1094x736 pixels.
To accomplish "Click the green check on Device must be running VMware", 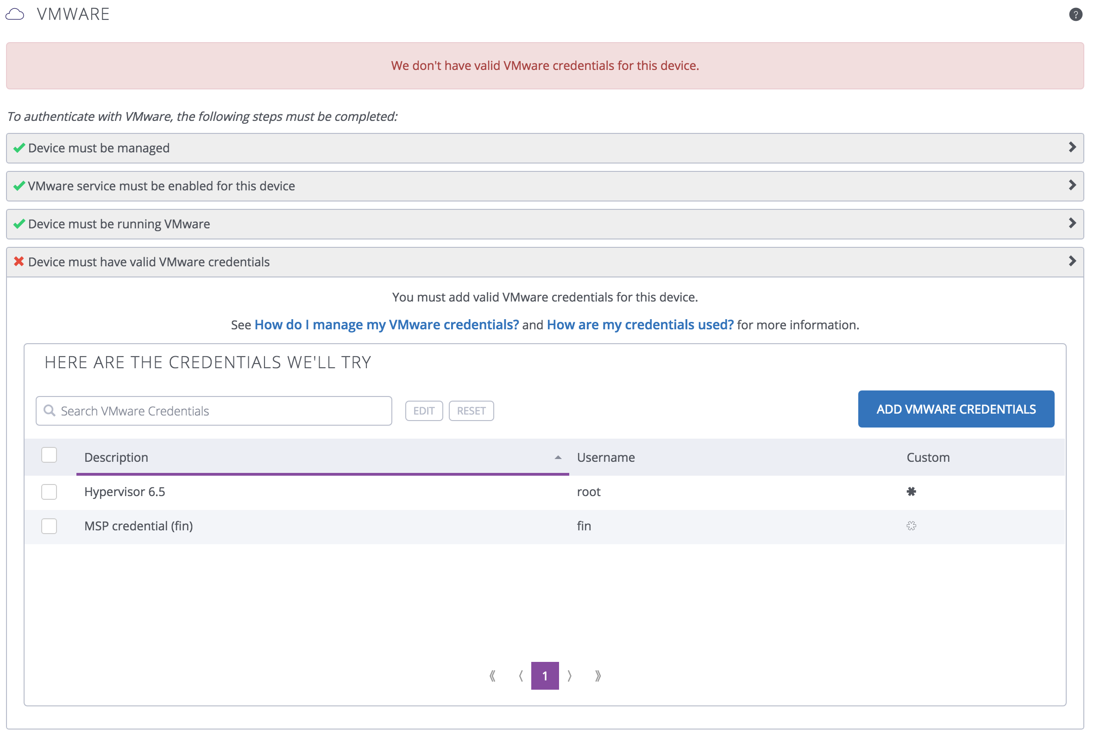I will point(19,224).
